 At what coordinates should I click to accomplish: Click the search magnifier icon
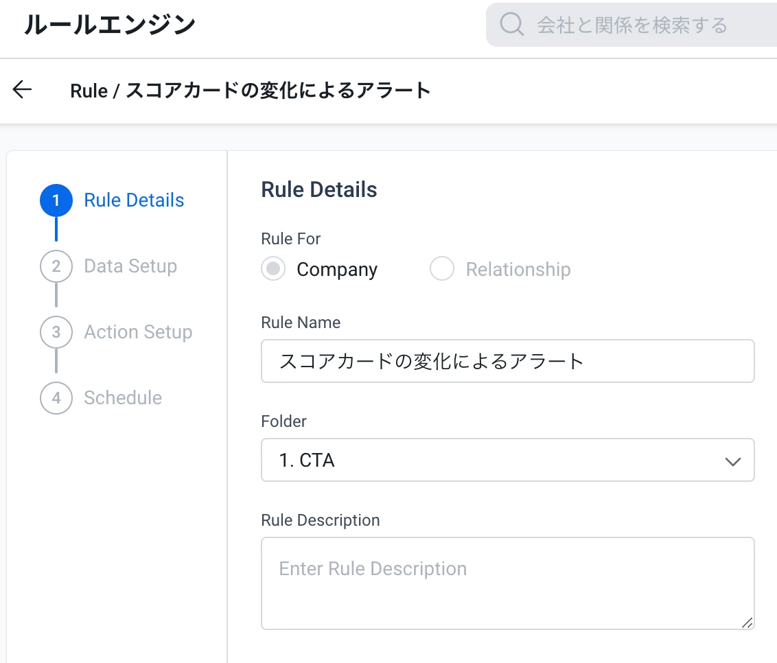point(512,25)
